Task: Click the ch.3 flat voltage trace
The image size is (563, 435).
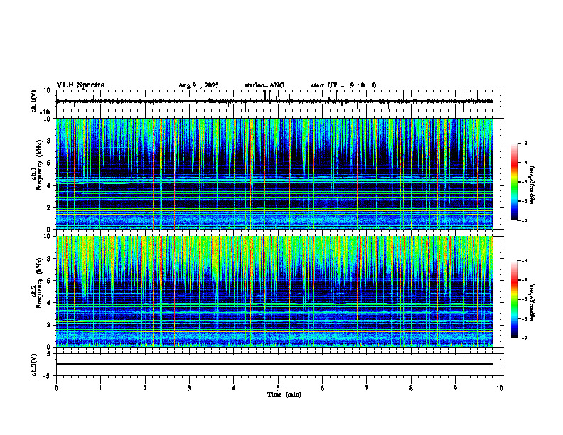Action: pos(274,364)
